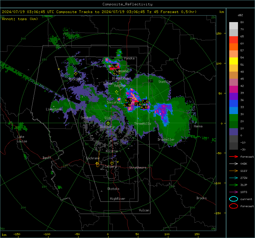Click the 4.6 storm top label

(144, 107)
